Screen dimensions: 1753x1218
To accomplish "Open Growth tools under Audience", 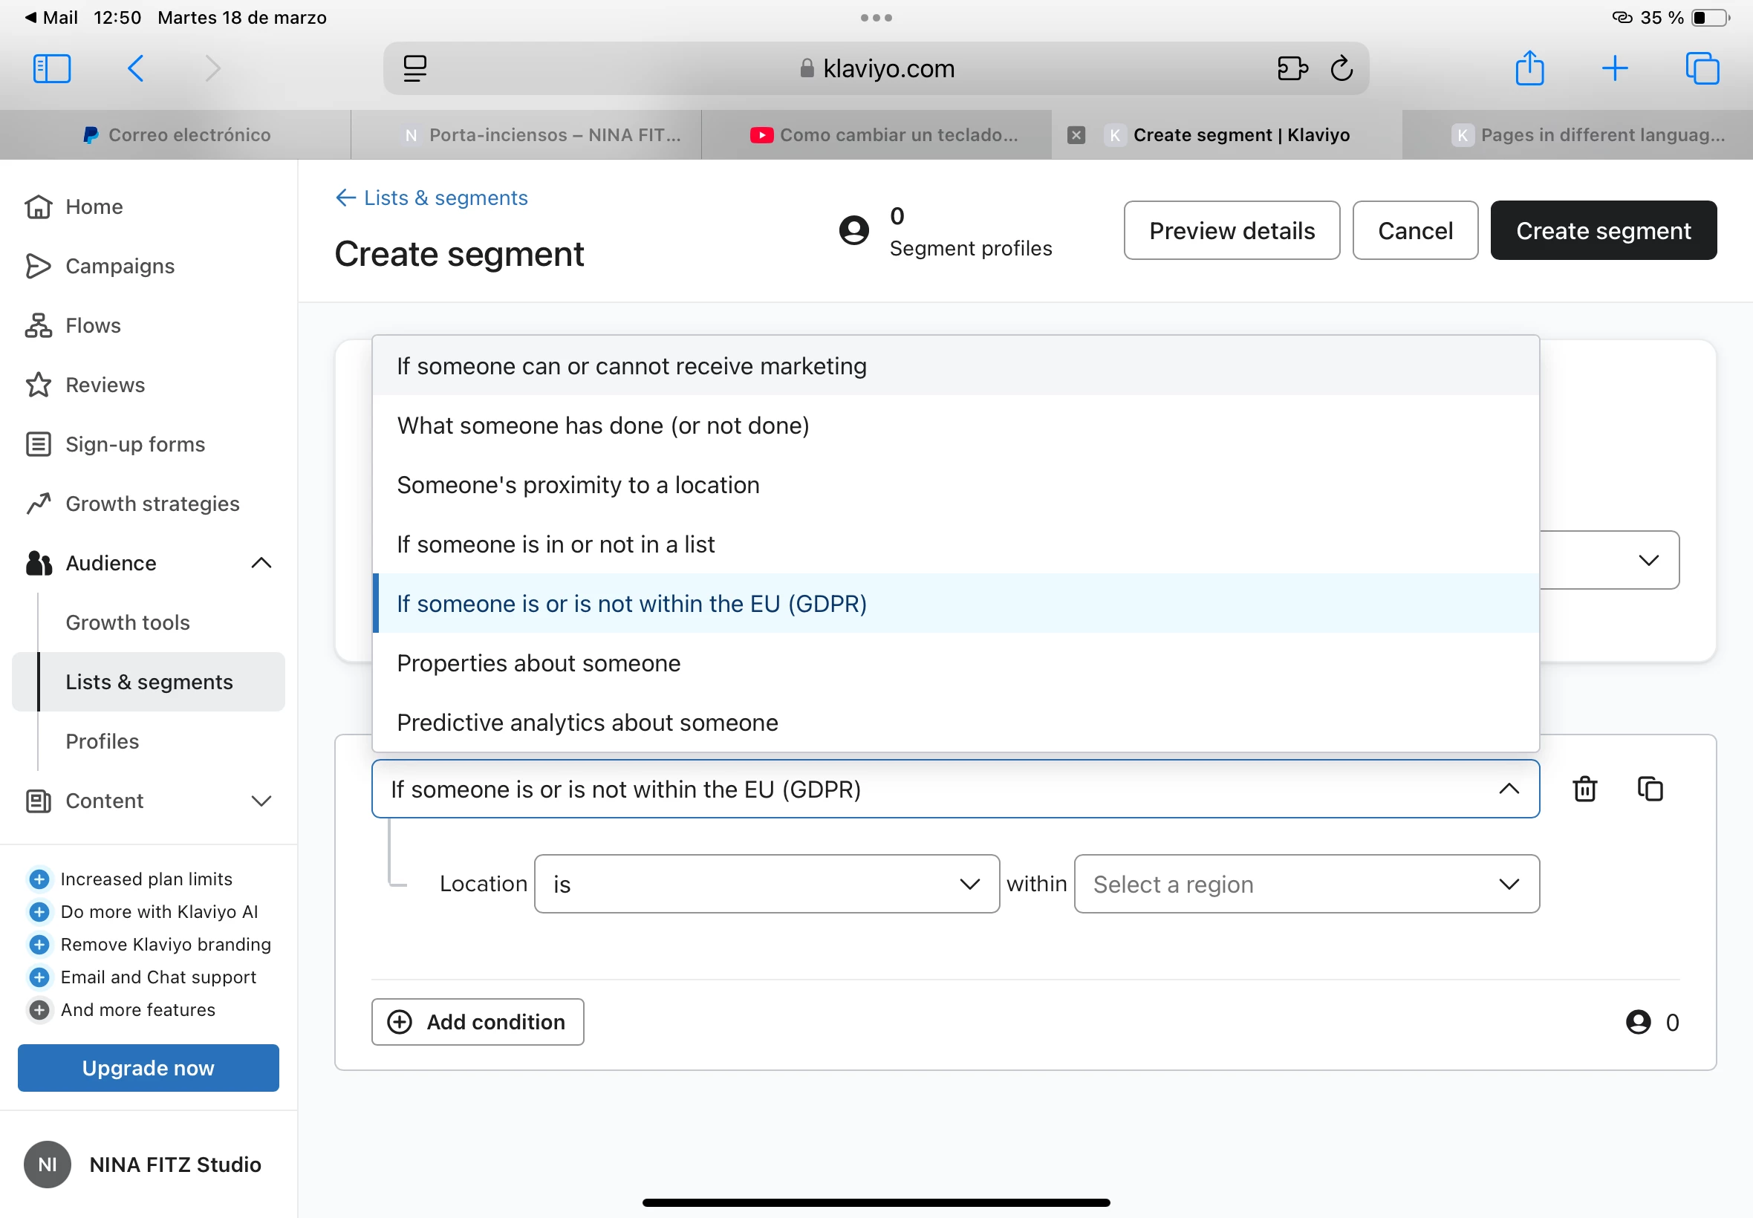I will point(128,624).
